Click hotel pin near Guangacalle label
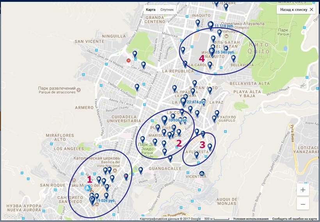The width and height of the screenshot is (320, 222). [140, 170]
